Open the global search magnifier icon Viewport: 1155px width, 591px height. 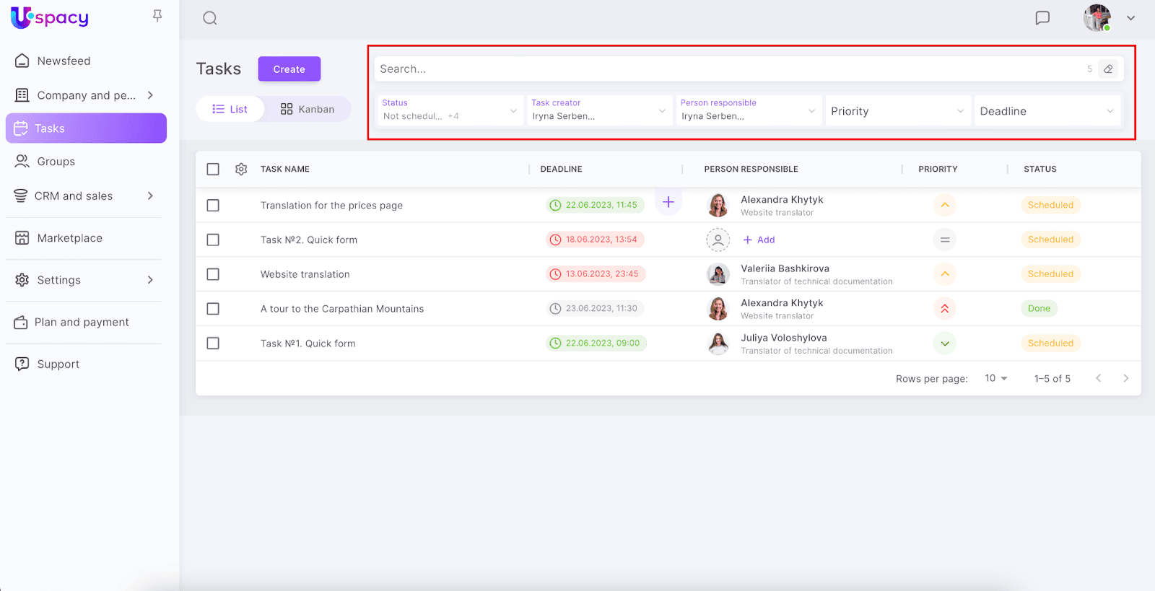click(x=210, y=18)
